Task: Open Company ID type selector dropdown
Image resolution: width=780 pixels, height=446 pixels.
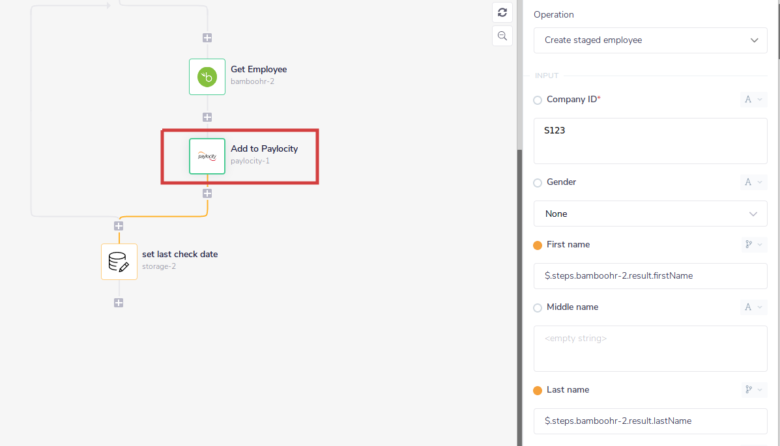Action: 753,100
